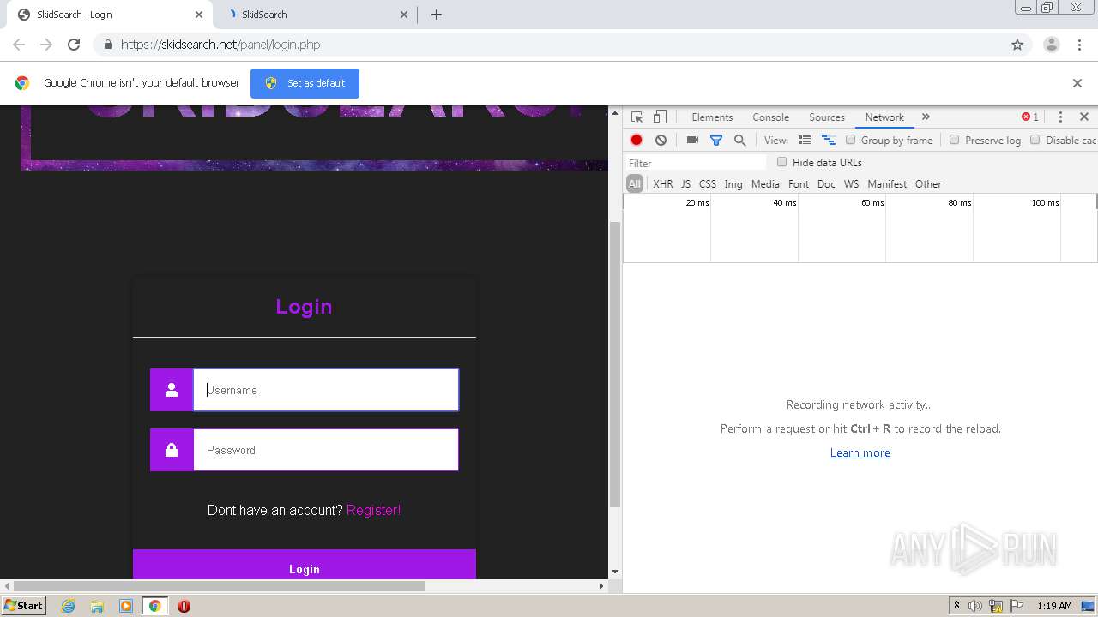Click the network Filter text box
This screenshot has height=617, width=1098.
click(x=696, y=163)
